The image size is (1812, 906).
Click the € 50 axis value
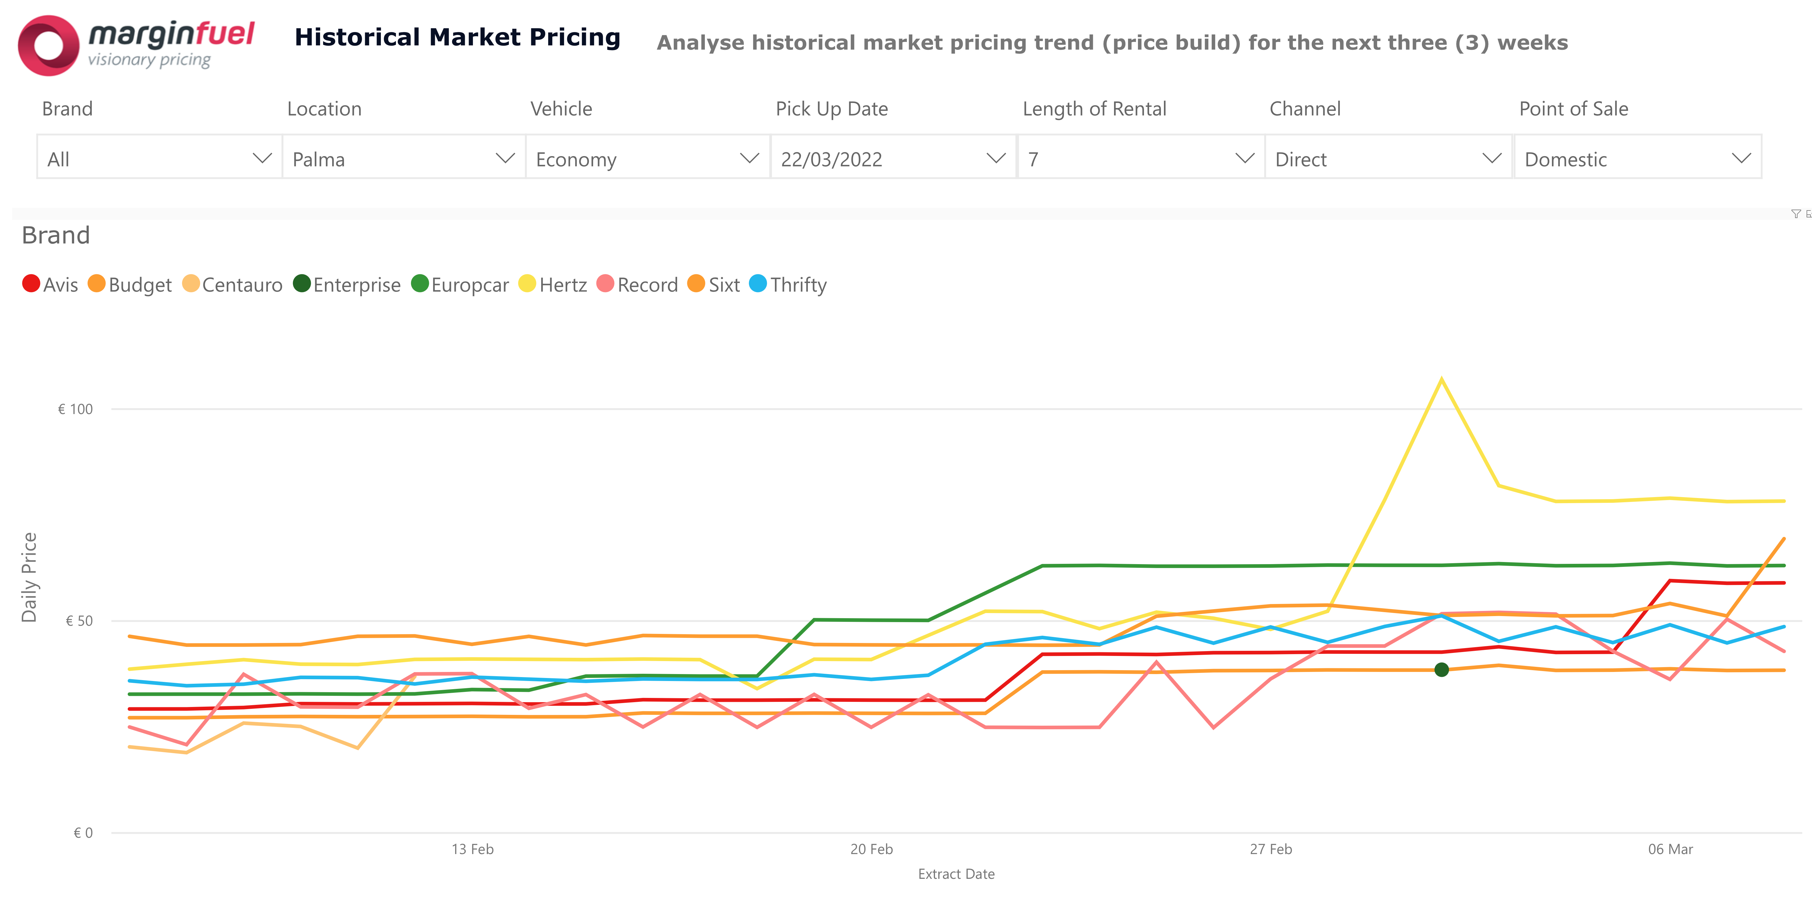pos(79,621)
